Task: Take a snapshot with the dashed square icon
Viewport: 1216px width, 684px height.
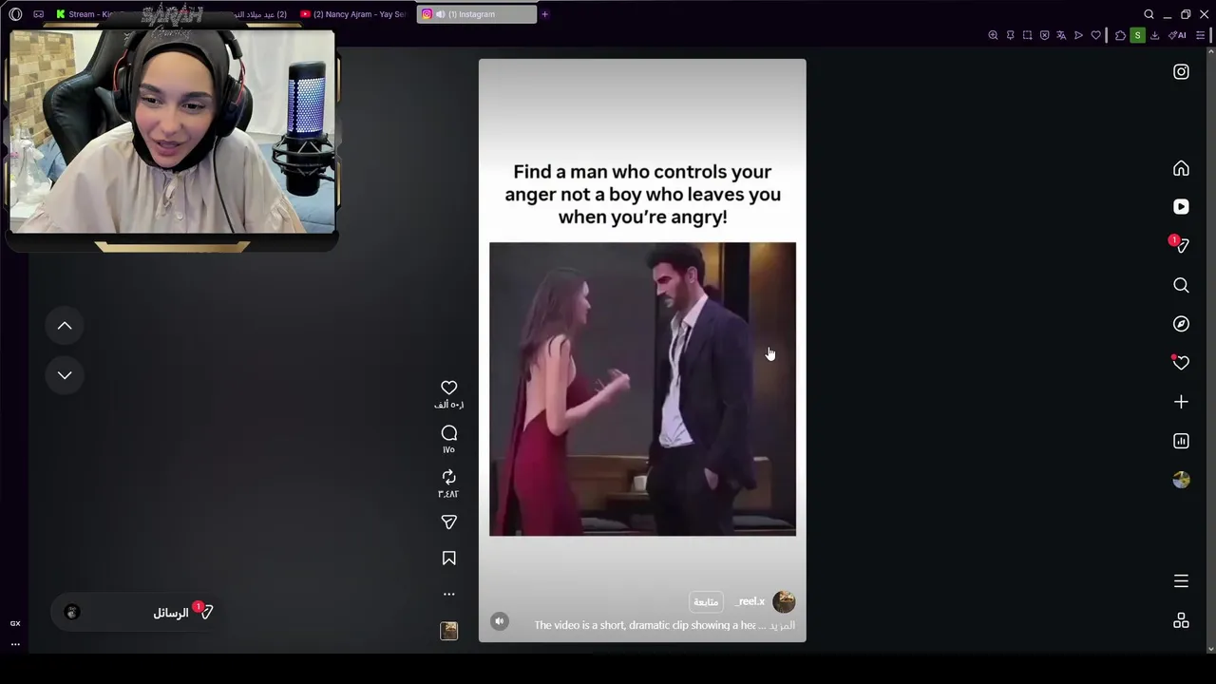Action: 1027,35
